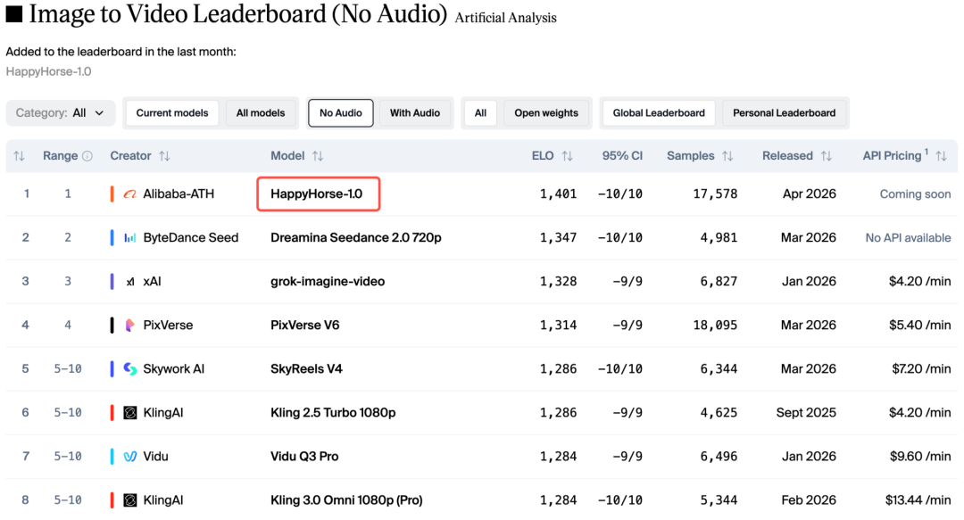Image resolution: width=964 pixels, height=520 pixels.
Task: Sort by ELO column arrows
Action: 567,156
